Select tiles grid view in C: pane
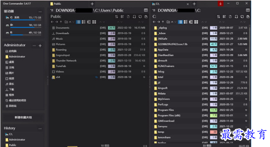The height and width of the screenshot is (147, 270). 196,22
